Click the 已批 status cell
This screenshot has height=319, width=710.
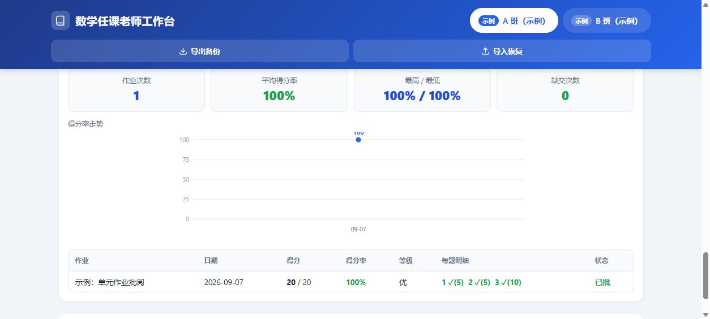[x=602, y=282]
